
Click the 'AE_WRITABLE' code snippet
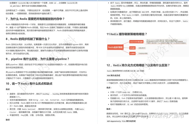[x=15, y=6]
